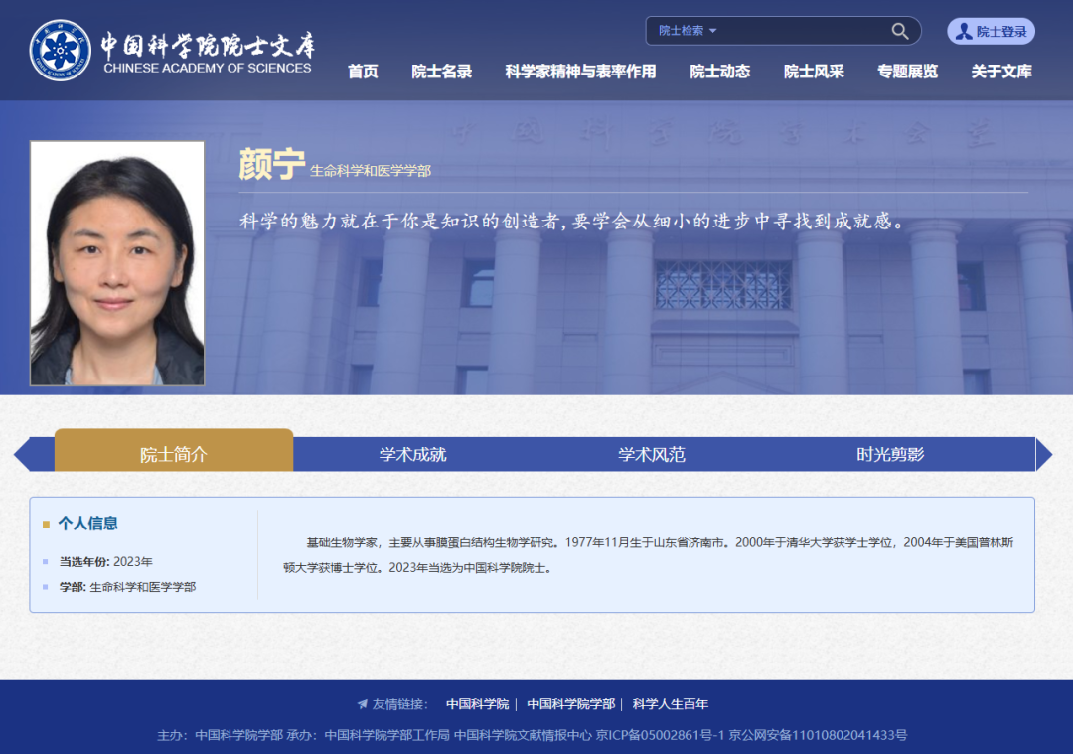The image size is (1073, 754).
Task: Click the 院士登录 login button
Action: pyautogui.click(x=991, y=31)
